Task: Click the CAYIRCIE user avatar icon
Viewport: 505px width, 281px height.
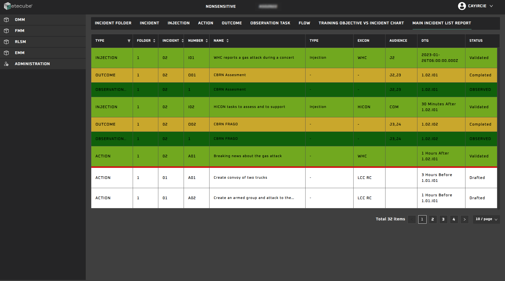Action: 462,6
